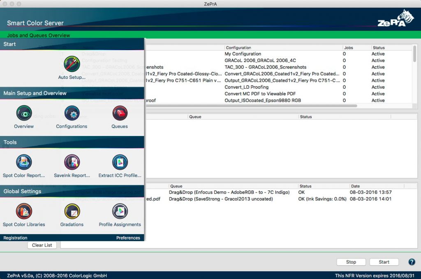421x279 pixels.
Task: Open the Spot Color Report tool
Action: click(x=24, y=162)
